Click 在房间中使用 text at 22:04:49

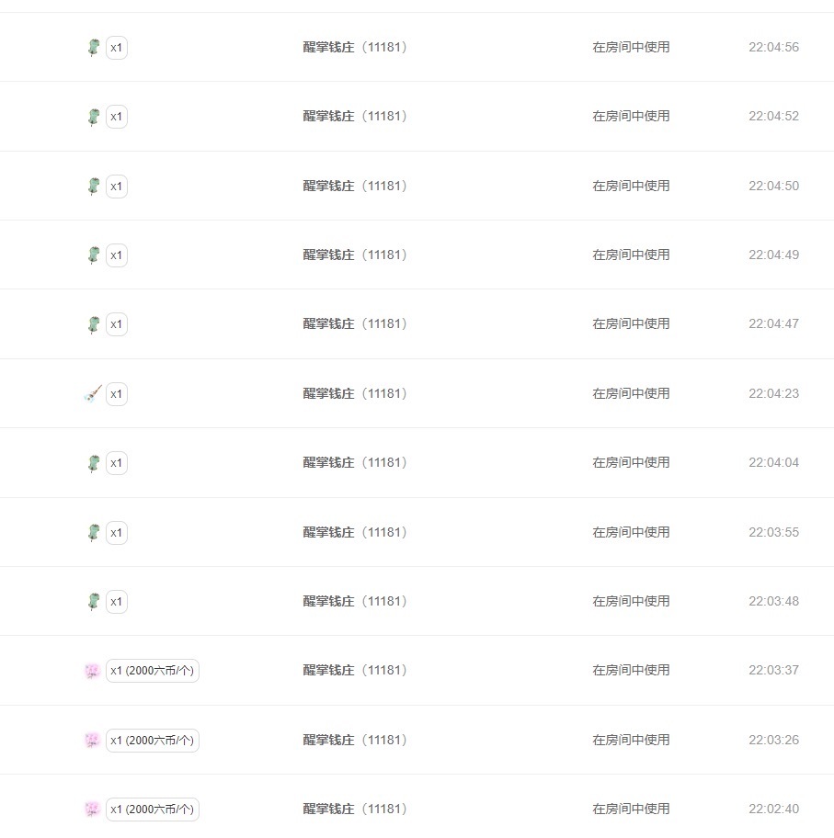click(x=631, y=255)
